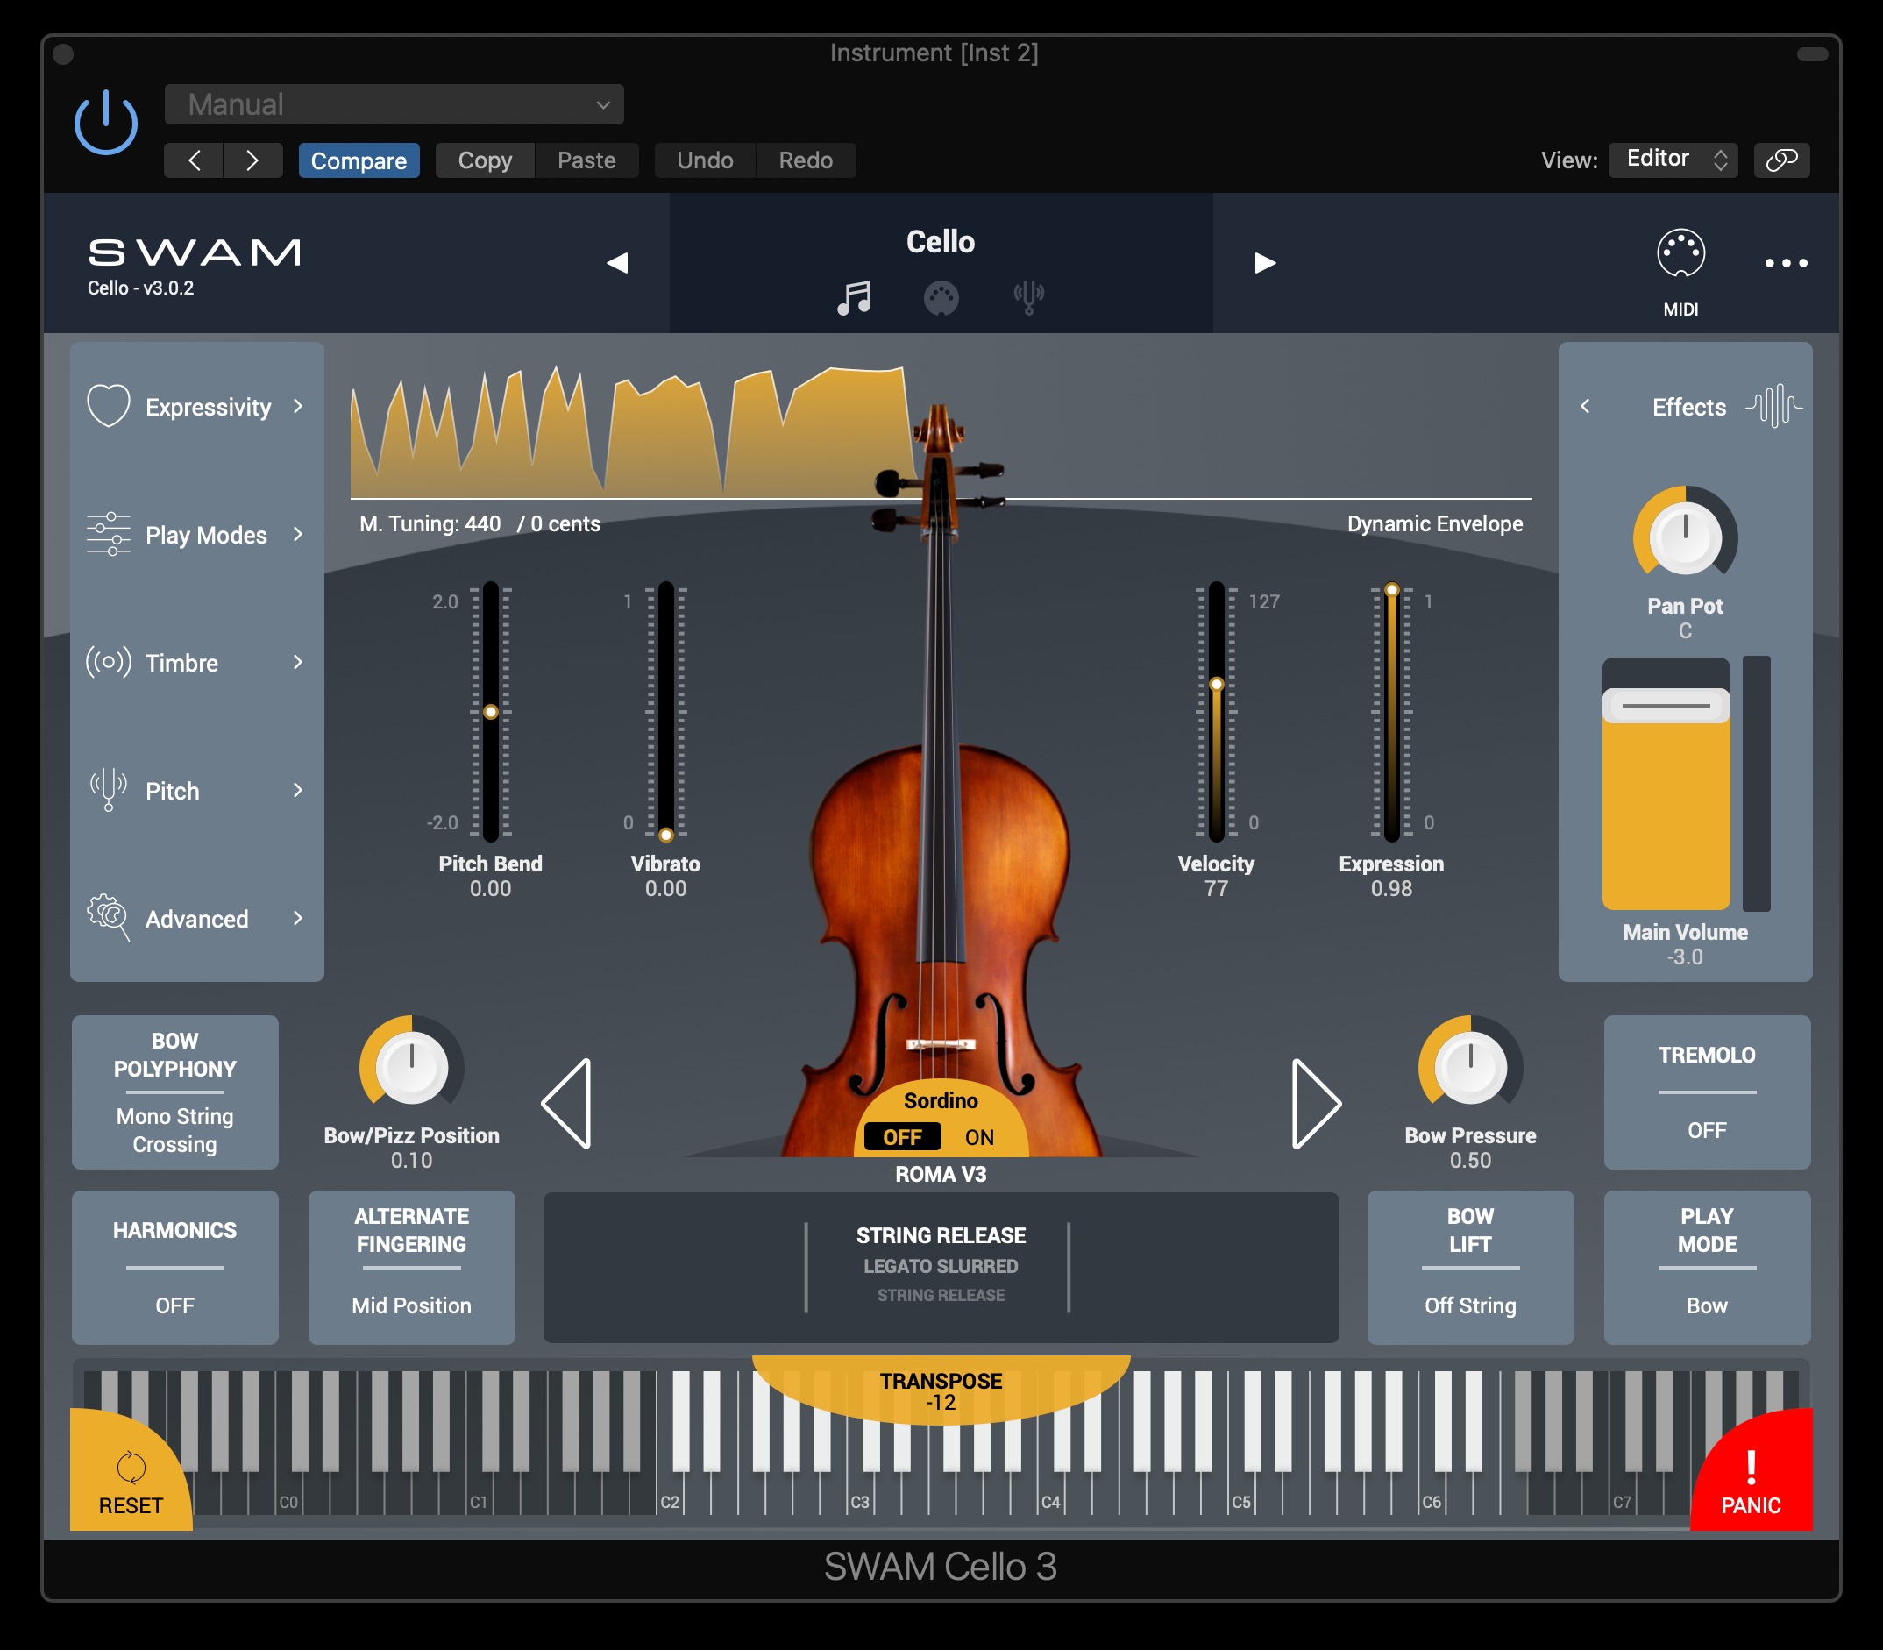Click the yellow RESET button
The width and height of the screenshot is (1883, 1650).
pos(130,1481)
